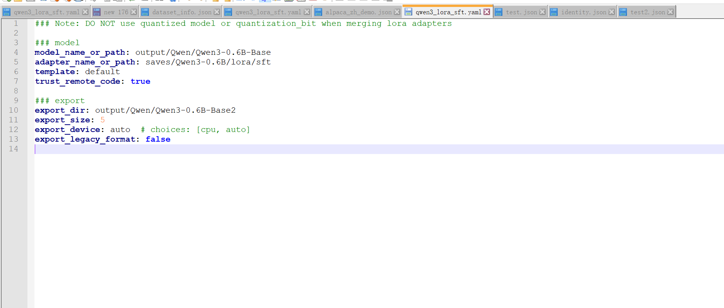Viewport: 724px width, 308px height.
Task: Click the "output/Qwen/Qwen3-0.6B-Base2" value
Action: tap(166, 110)
